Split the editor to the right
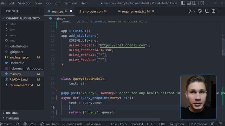The height and width of the screenshot is (126, 225). (x=213, y=11)
